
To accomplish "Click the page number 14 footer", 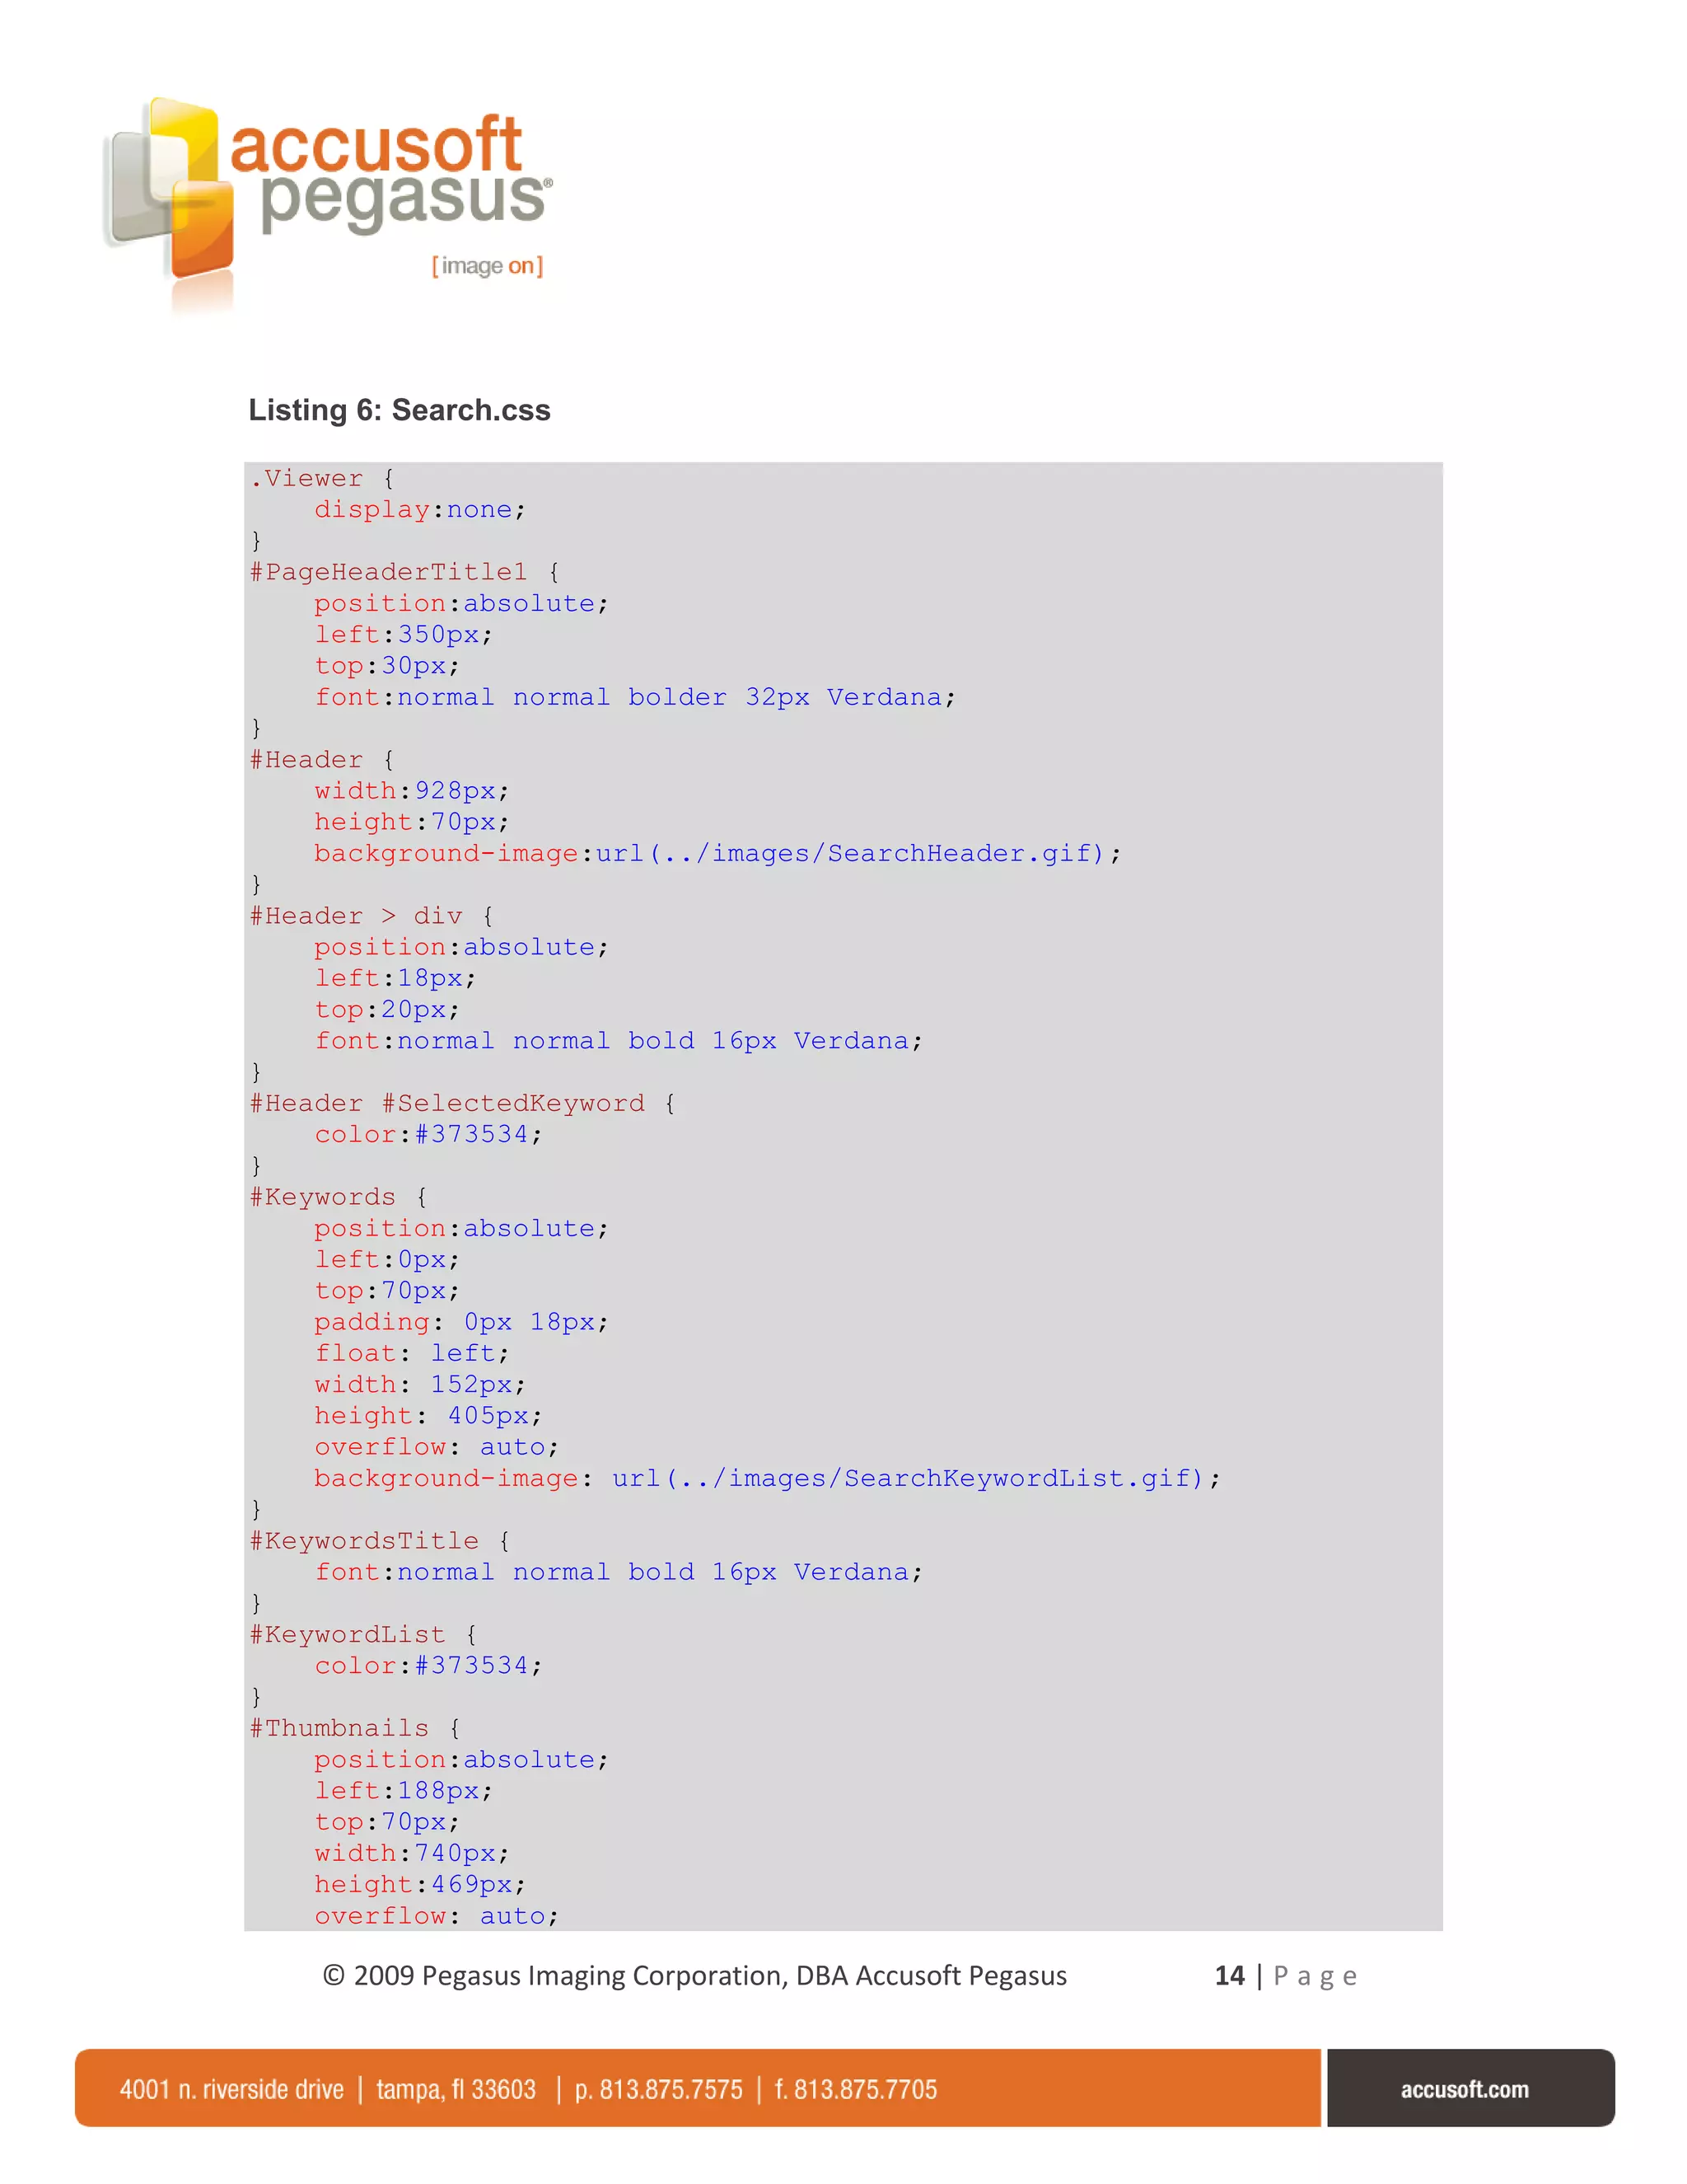I will [x=1229, y=1975].
